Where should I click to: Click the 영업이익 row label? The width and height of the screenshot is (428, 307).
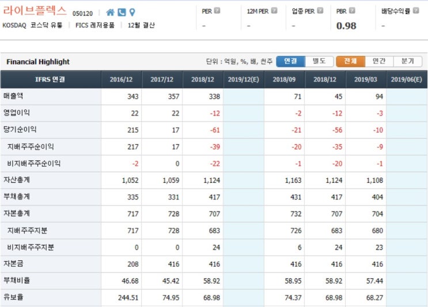pos(17,113)
